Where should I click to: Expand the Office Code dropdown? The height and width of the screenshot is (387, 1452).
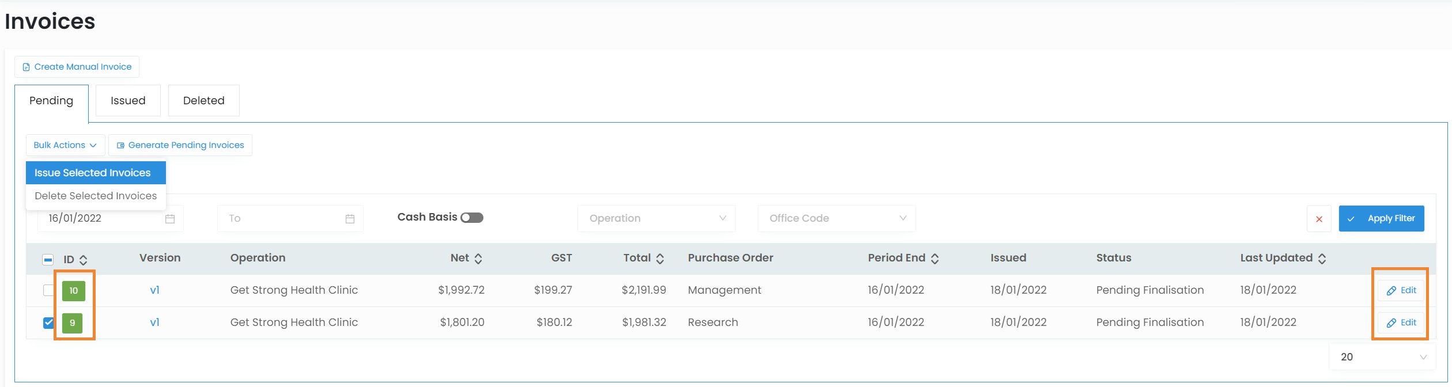(836, 218)
